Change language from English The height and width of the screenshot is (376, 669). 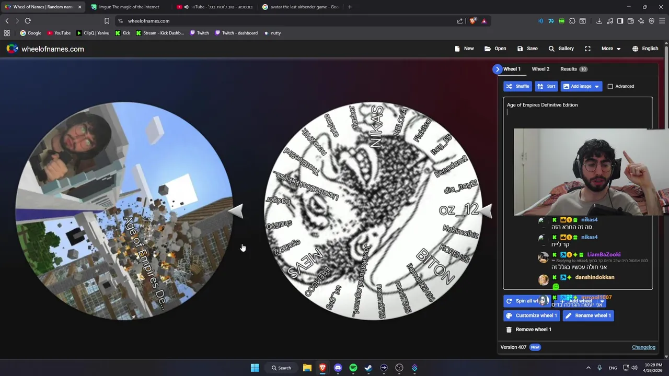point(645,49)
